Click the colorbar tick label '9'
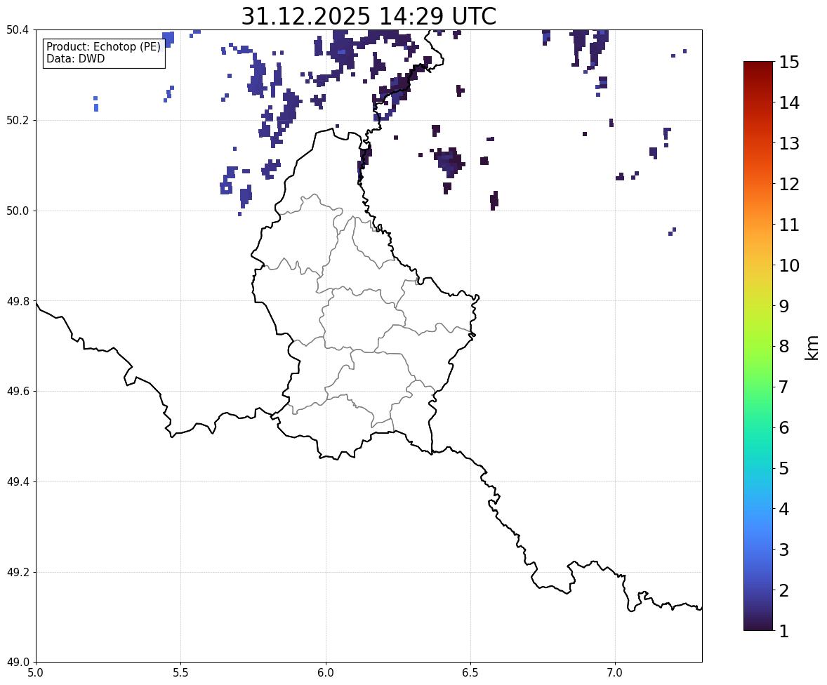The height and width of the screenshot is (685, 827). (x=784, y=306)
